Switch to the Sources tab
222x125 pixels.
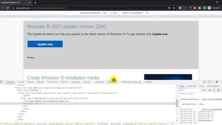(30, 82)
